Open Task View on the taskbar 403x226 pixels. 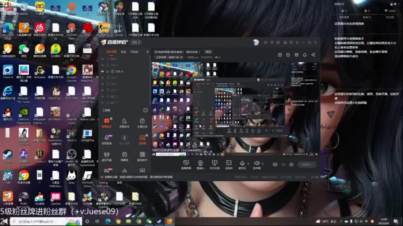point(97,221)
